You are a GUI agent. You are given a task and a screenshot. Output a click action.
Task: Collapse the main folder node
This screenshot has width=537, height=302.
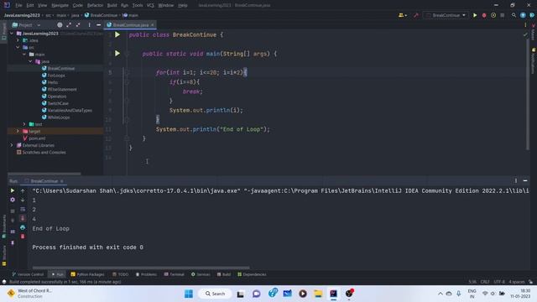coord(24,55)
